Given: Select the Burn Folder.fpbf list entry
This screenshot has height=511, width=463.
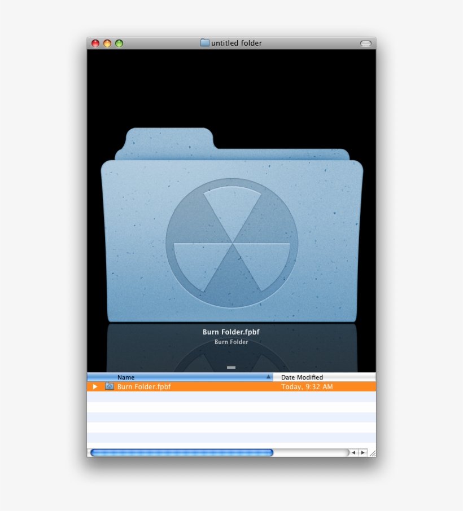Looking at the screenshot, I should point(144,387).
